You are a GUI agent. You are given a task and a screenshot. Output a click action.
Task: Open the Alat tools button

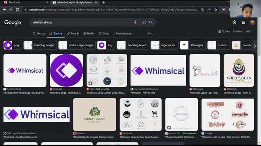[x=150, y=33]
